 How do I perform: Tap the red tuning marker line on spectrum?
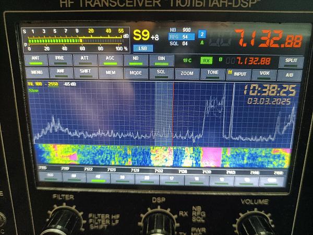(173, 114)
